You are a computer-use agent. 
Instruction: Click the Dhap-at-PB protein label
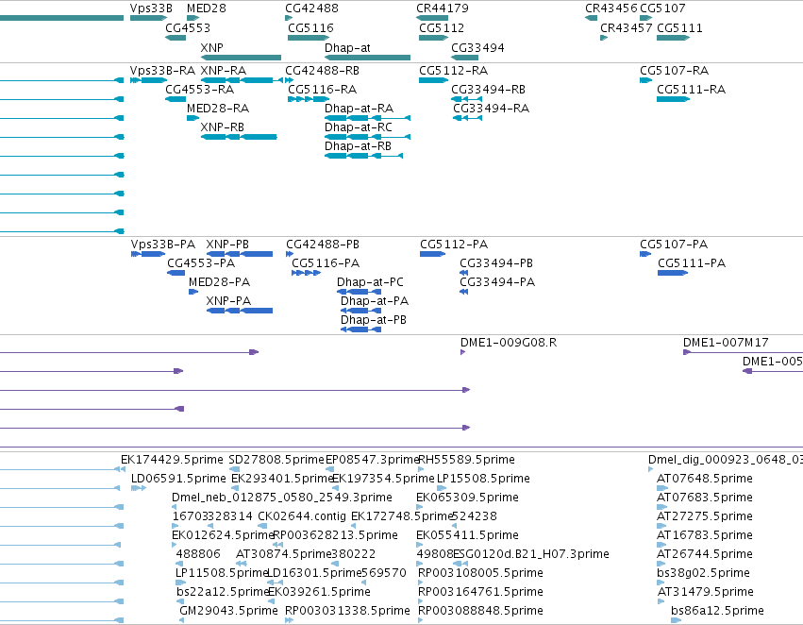point(374,320)
